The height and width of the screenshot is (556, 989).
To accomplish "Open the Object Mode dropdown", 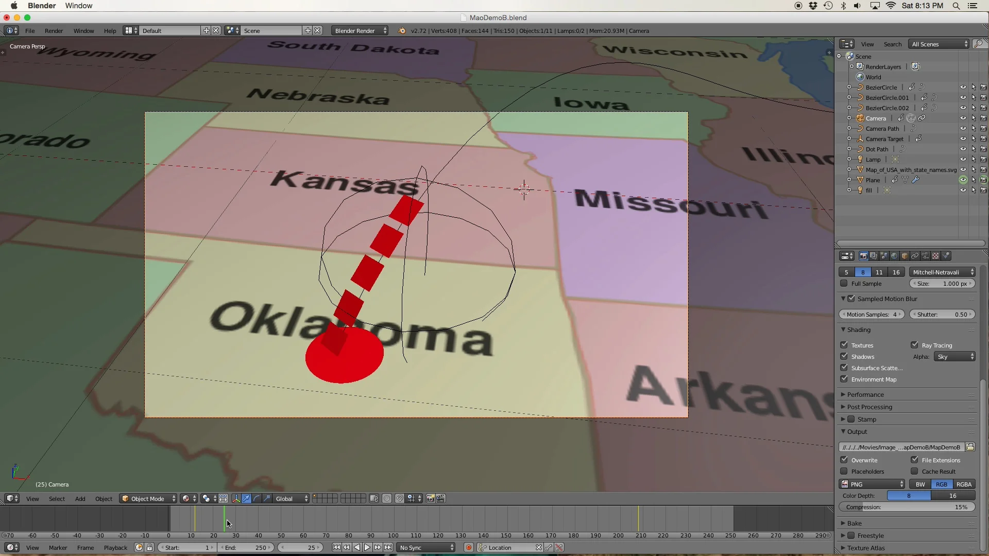I will point(148,498).
